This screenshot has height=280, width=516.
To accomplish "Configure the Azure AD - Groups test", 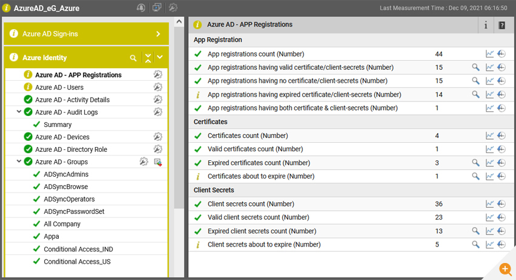I will (x=143, y=162).
